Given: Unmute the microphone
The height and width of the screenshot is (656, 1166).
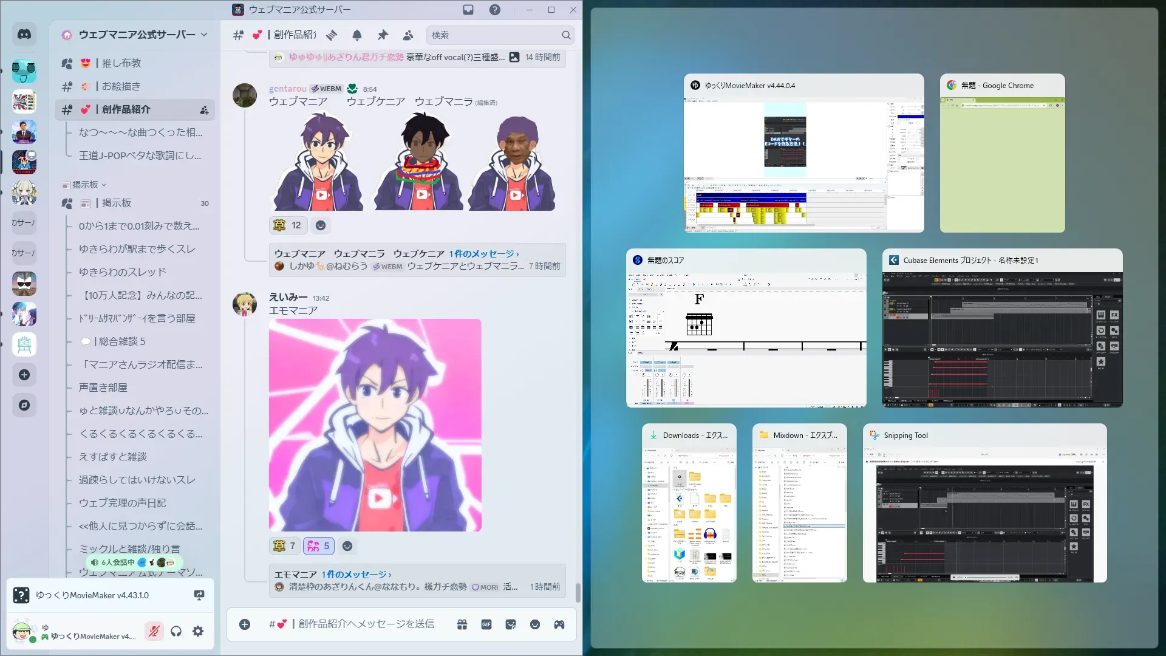Looking at the screenshot, I should pyautogui.click(x=154, y=631).
